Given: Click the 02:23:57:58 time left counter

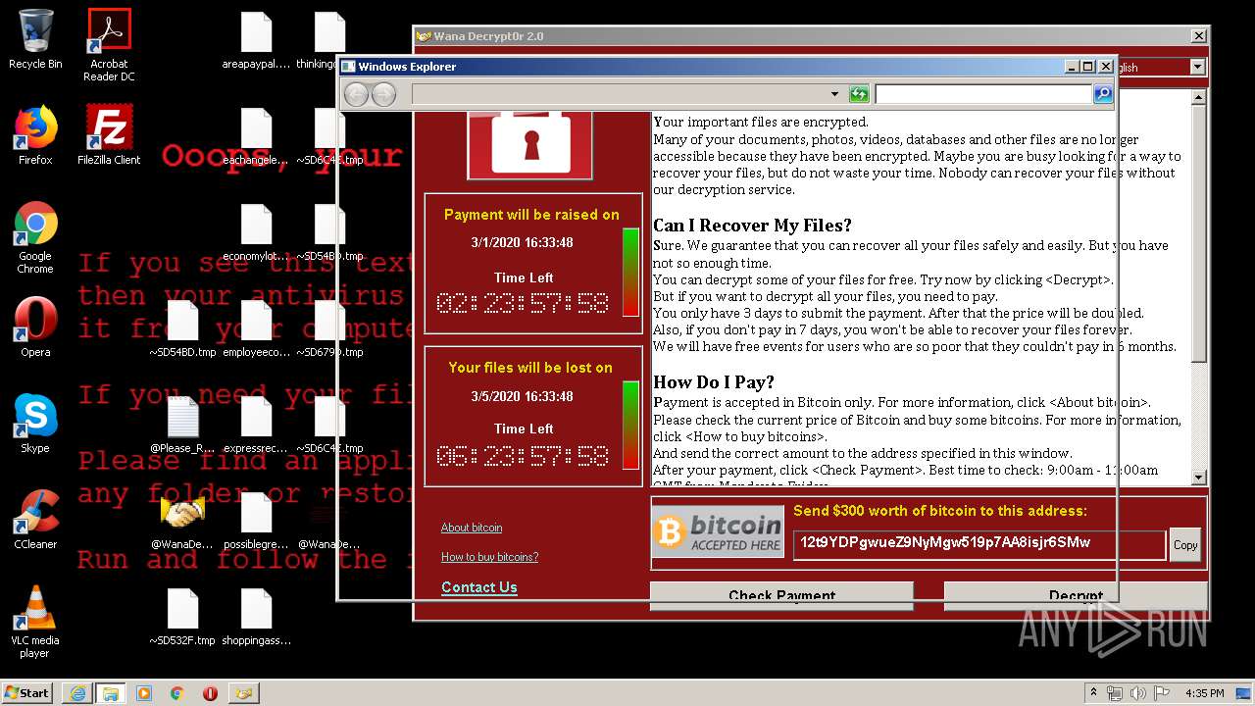Looking at the screenshot, I should (x=523, y=304).
